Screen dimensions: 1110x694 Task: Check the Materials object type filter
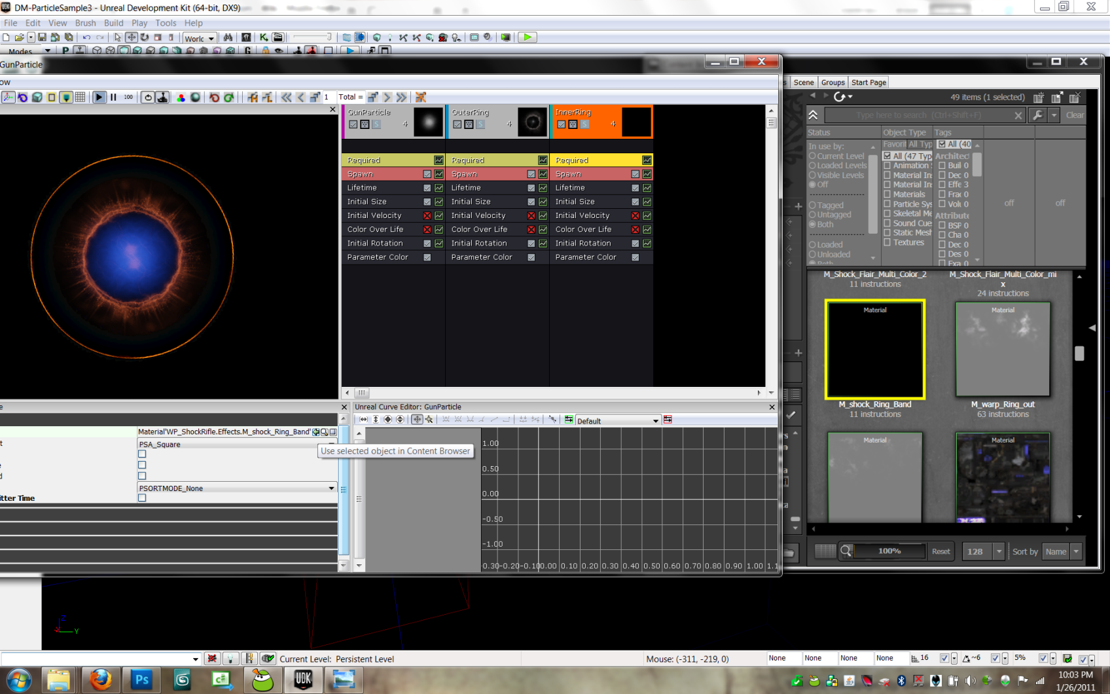coord(887,194)
